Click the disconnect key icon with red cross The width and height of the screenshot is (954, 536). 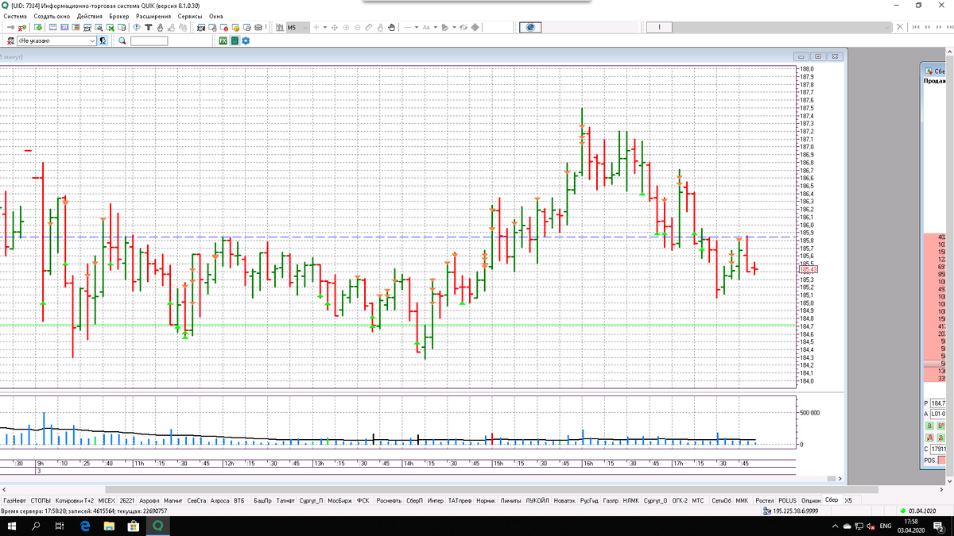pos(23,27)
